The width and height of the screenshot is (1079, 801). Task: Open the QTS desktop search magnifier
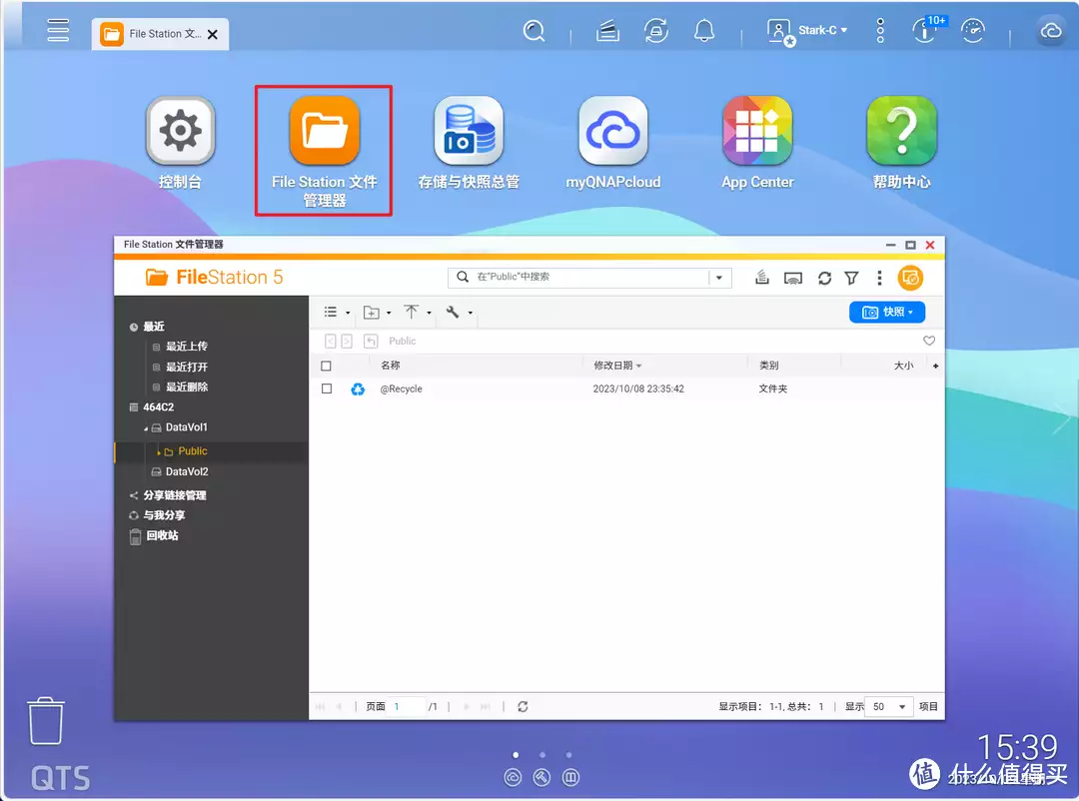click(x=534, y=31)
